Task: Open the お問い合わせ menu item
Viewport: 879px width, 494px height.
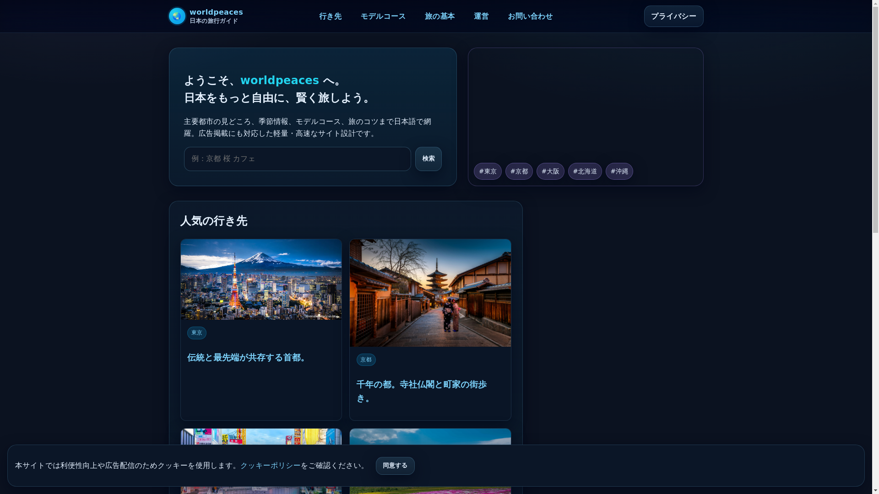Action: click(530, 16)
